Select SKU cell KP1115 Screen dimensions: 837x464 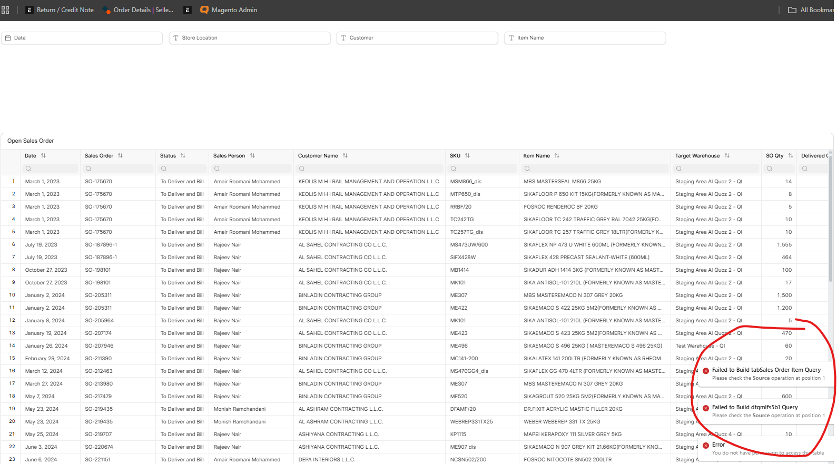[x=458, y=435]
